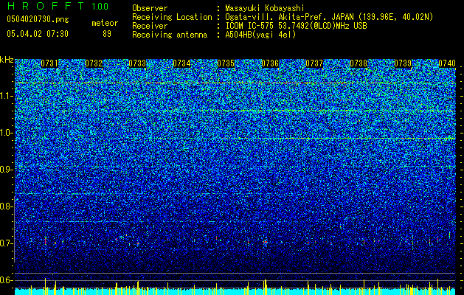Click the 1.0.0 version number
Screen dimensions: 464x295
tap(100, 6)
